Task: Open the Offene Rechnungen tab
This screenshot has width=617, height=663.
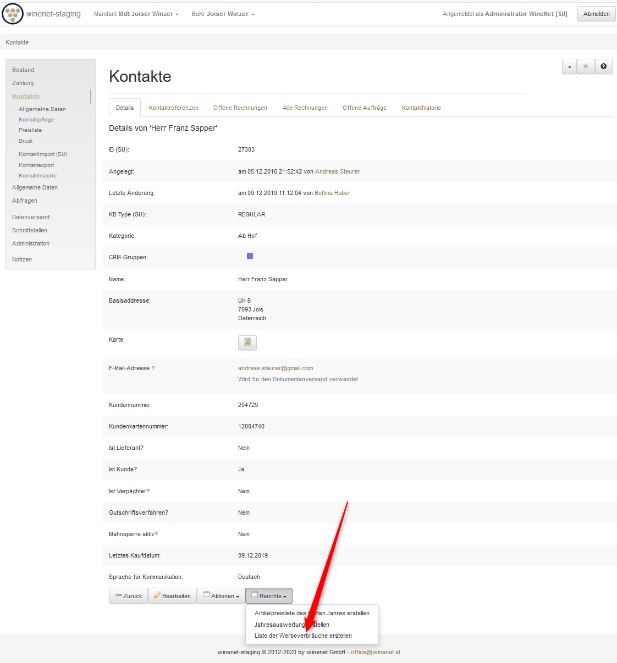Action: point(240,108)
